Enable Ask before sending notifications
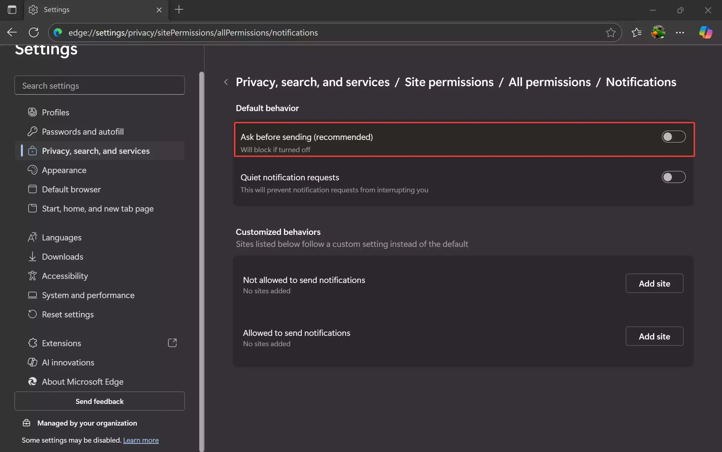This screenshot has height=452, width=722. point(673,137)
